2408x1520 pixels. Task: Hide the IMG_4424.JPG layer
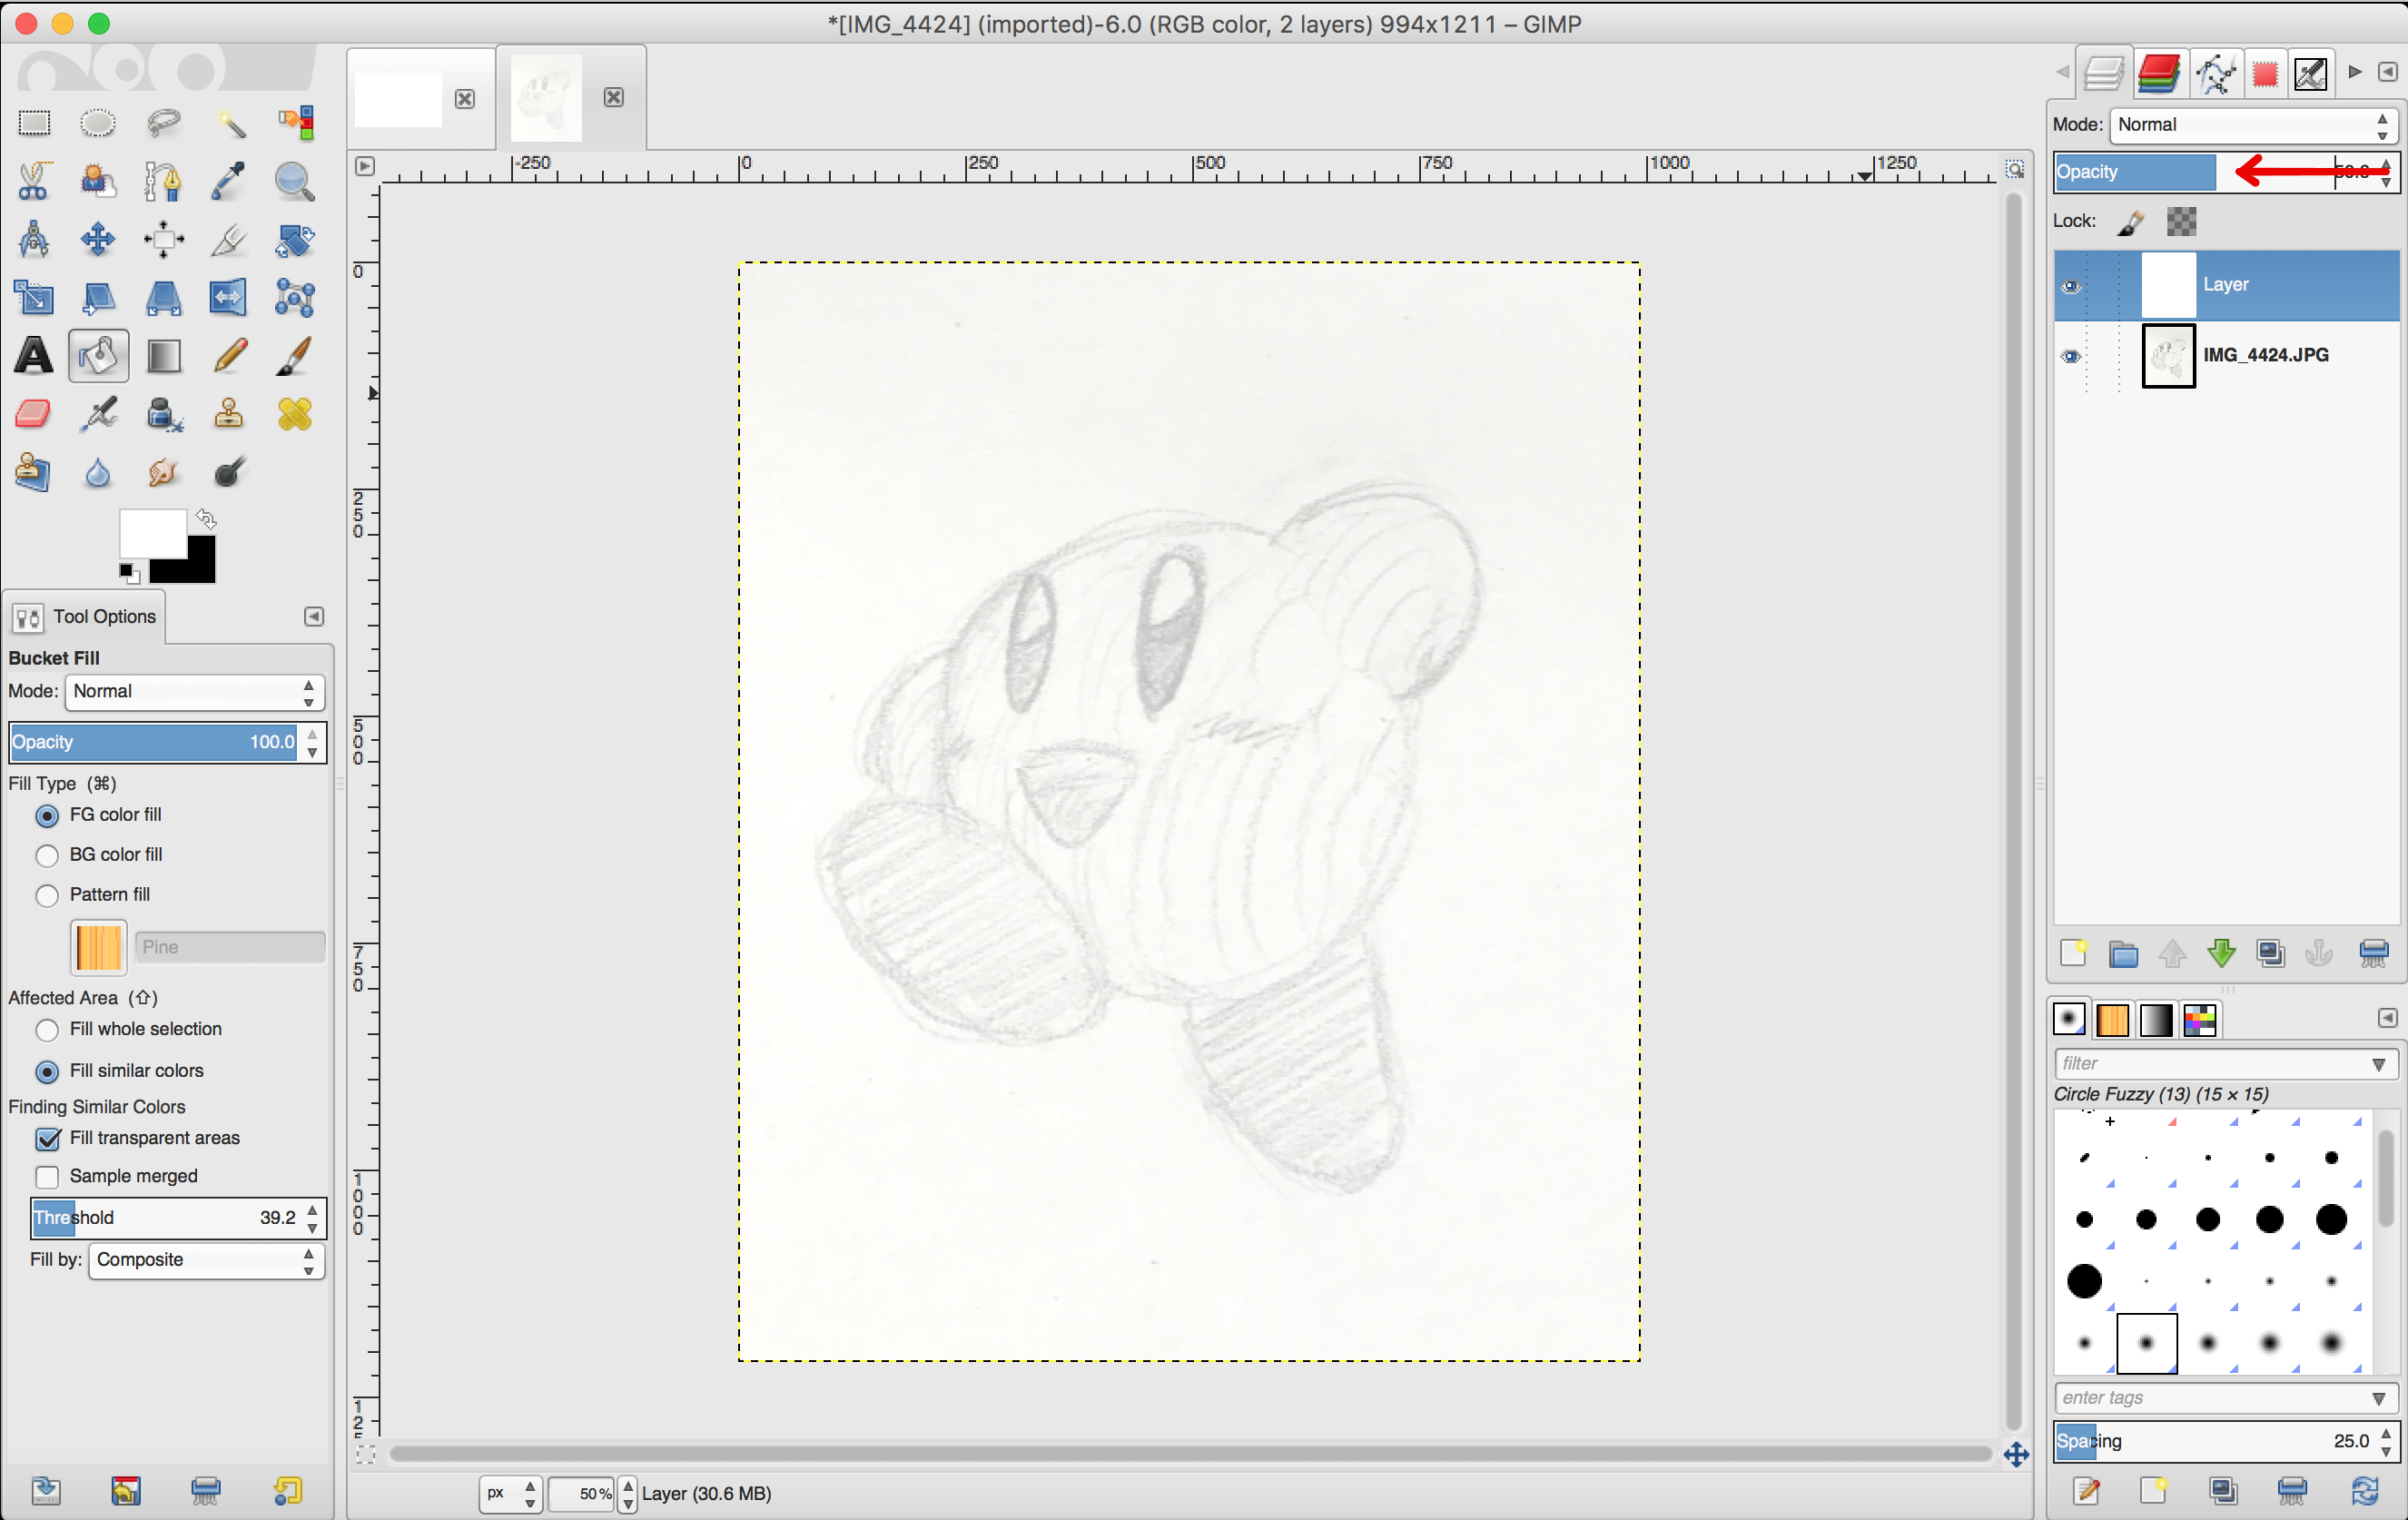[2071, 356]
